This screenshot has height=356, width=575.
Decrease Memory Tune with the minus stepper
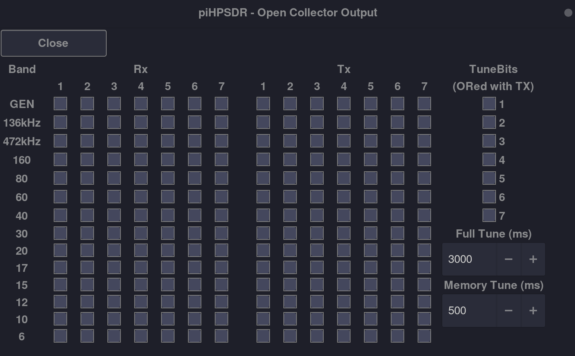tap(509, 310)
